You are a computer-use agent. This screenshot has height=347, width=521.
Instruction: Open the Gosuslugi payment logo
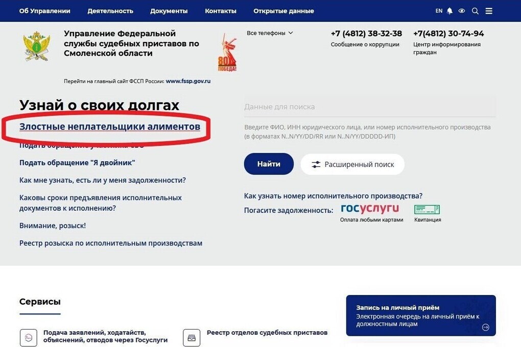(x=370, y=209)
